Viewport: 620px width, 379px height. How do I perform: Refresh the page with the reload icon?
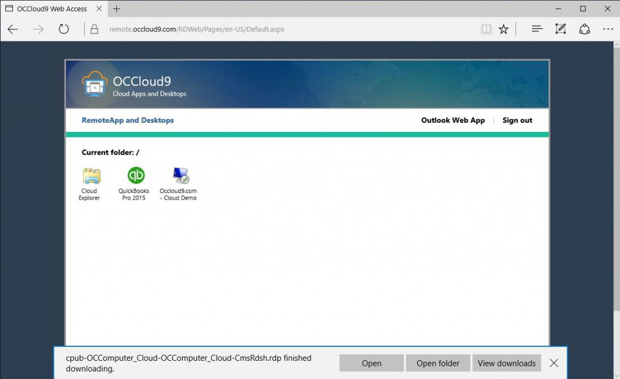tap(64, 29)
